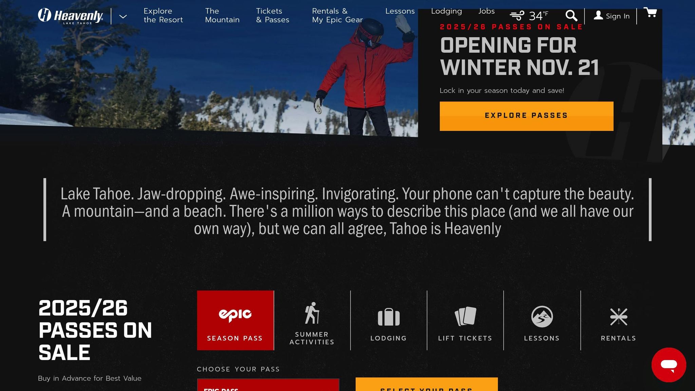
Task: Open Rentals & My Epic Gear menu
Action: (337, 16)
